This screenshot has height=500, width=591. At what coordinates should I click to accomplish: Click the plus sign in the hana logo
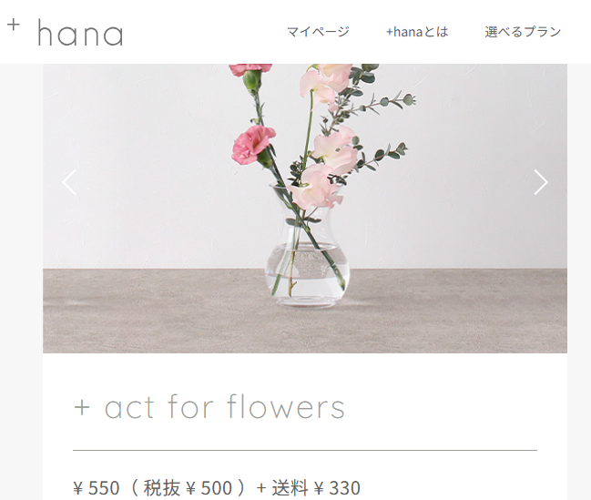point(13,26)
